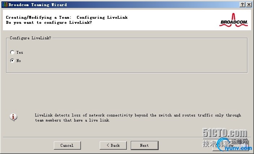Go to the previous step with Back

113,145
